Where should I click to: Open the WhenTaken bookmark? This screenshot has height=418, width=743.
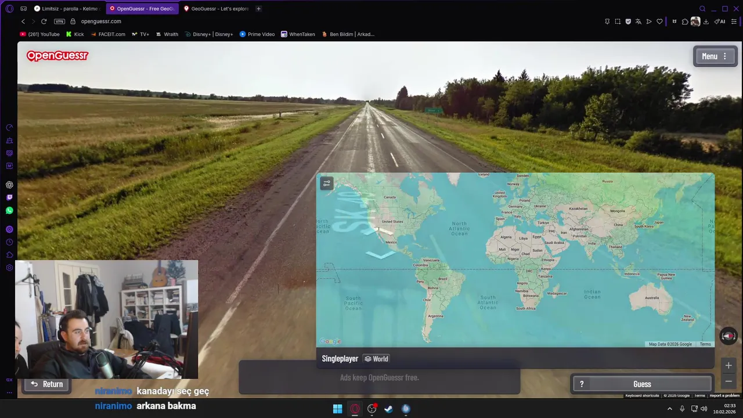(x=298, y=34)
